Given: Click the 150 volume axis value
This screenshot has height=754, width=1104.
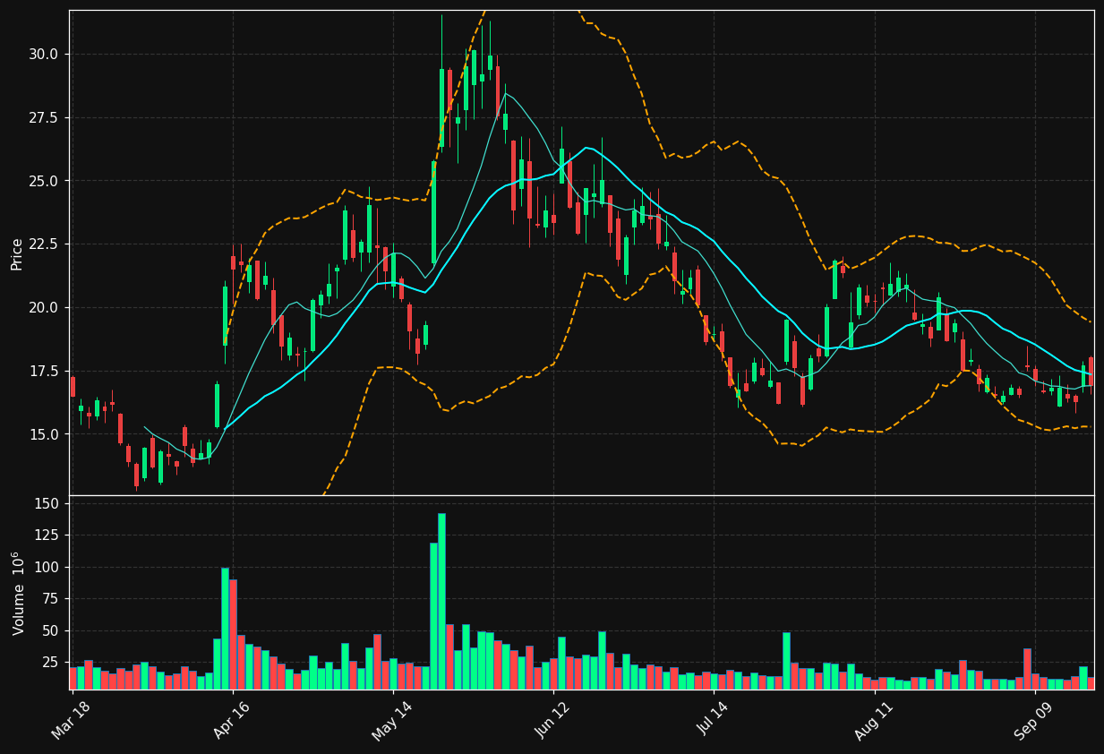Looking at the screenshot, I should (48, 503).
